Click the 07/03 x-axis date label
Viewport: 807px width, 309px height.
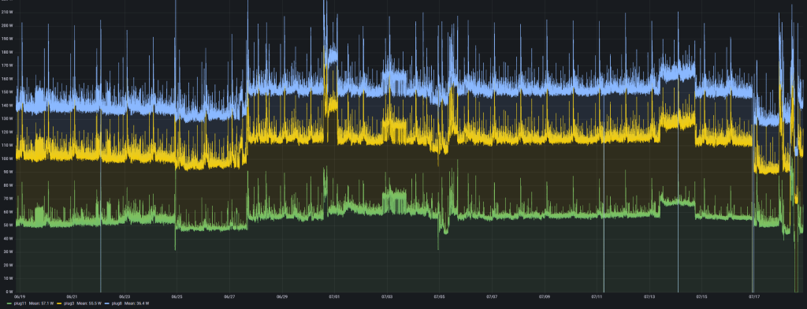387,296
